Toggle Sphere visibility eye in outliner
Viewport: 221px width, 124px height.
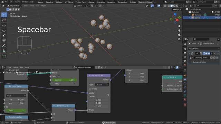(215, 18)
